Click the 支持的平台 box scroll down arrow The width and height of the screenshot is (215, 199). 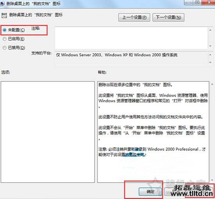[210, 62]
